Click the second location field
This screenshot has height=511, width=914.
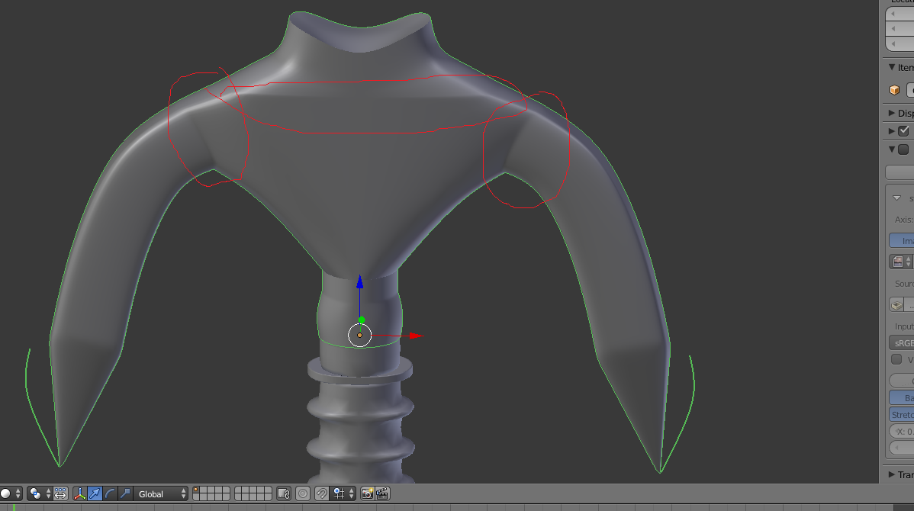[900, 28]
